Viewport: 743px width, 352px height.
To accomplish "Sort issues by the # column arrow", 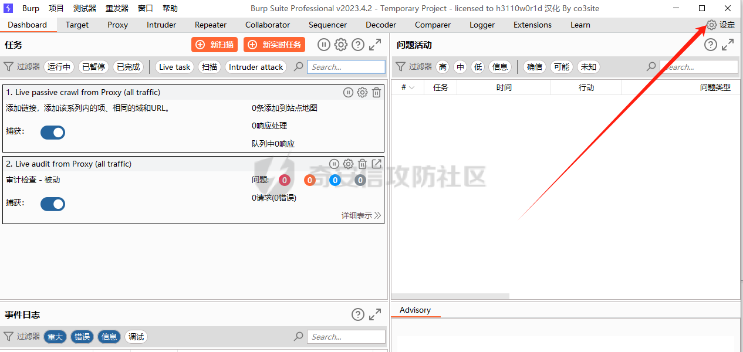I will (411, 87).
